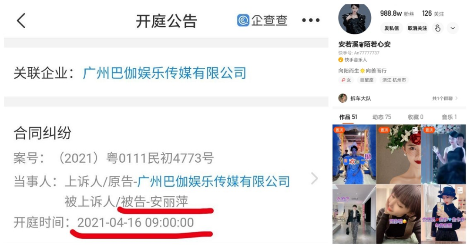
Task: Open the three-dots more menu
Action: tap(311, 20)
